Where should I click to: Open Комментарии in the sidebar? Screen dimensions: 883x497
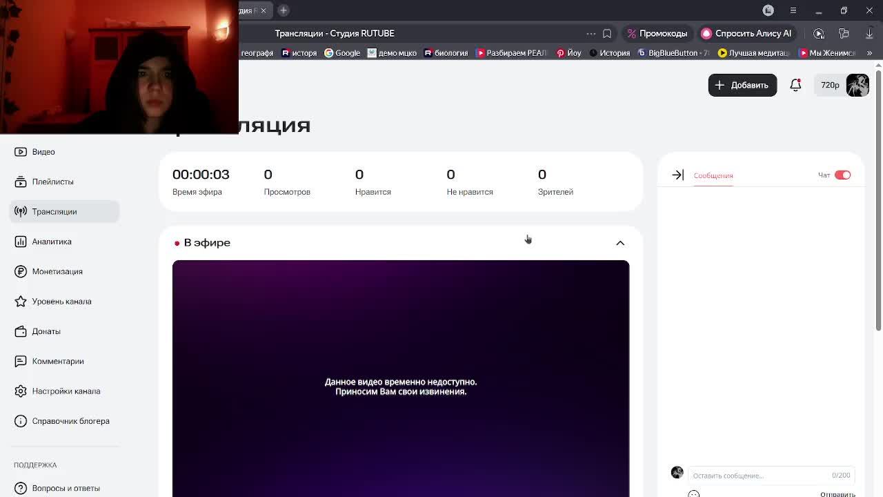pyautogui.click(x=64, y=361)
